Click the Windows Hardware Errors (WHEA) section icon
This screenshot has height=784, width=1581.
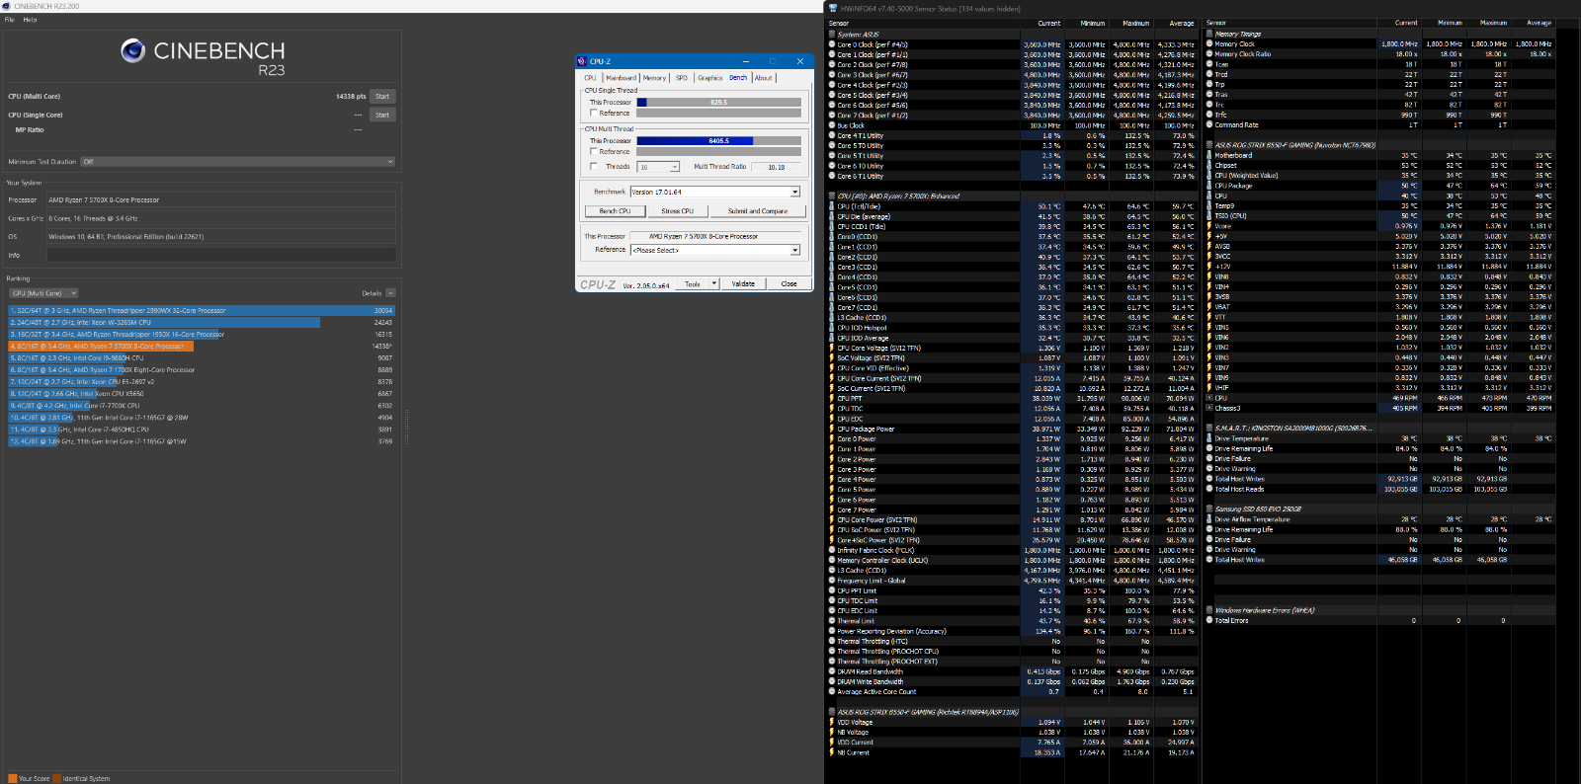click(1209, 610)
